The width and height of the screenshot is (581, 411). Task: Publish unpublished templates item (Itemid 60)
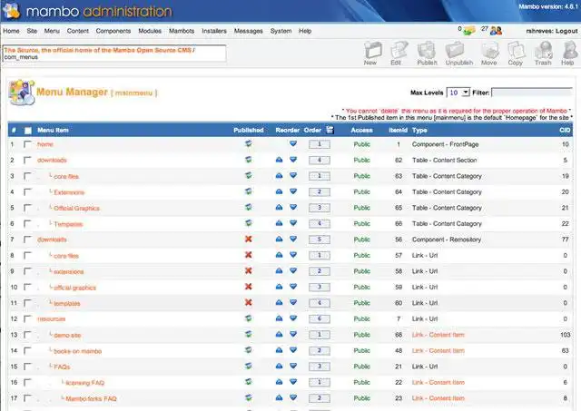point(249,303)
